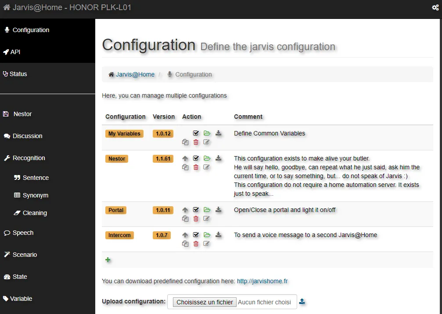The image size is (442, 314).
Task: Open the API sidebar menu item
Action: click(15, 52)
